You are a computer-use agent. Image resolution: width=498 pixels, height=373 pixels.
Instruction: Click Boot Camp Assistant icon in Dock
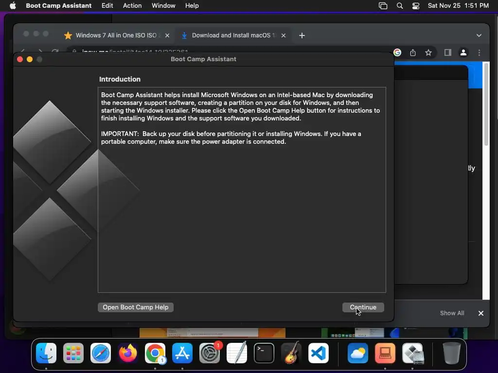click(x=412, y=353)
